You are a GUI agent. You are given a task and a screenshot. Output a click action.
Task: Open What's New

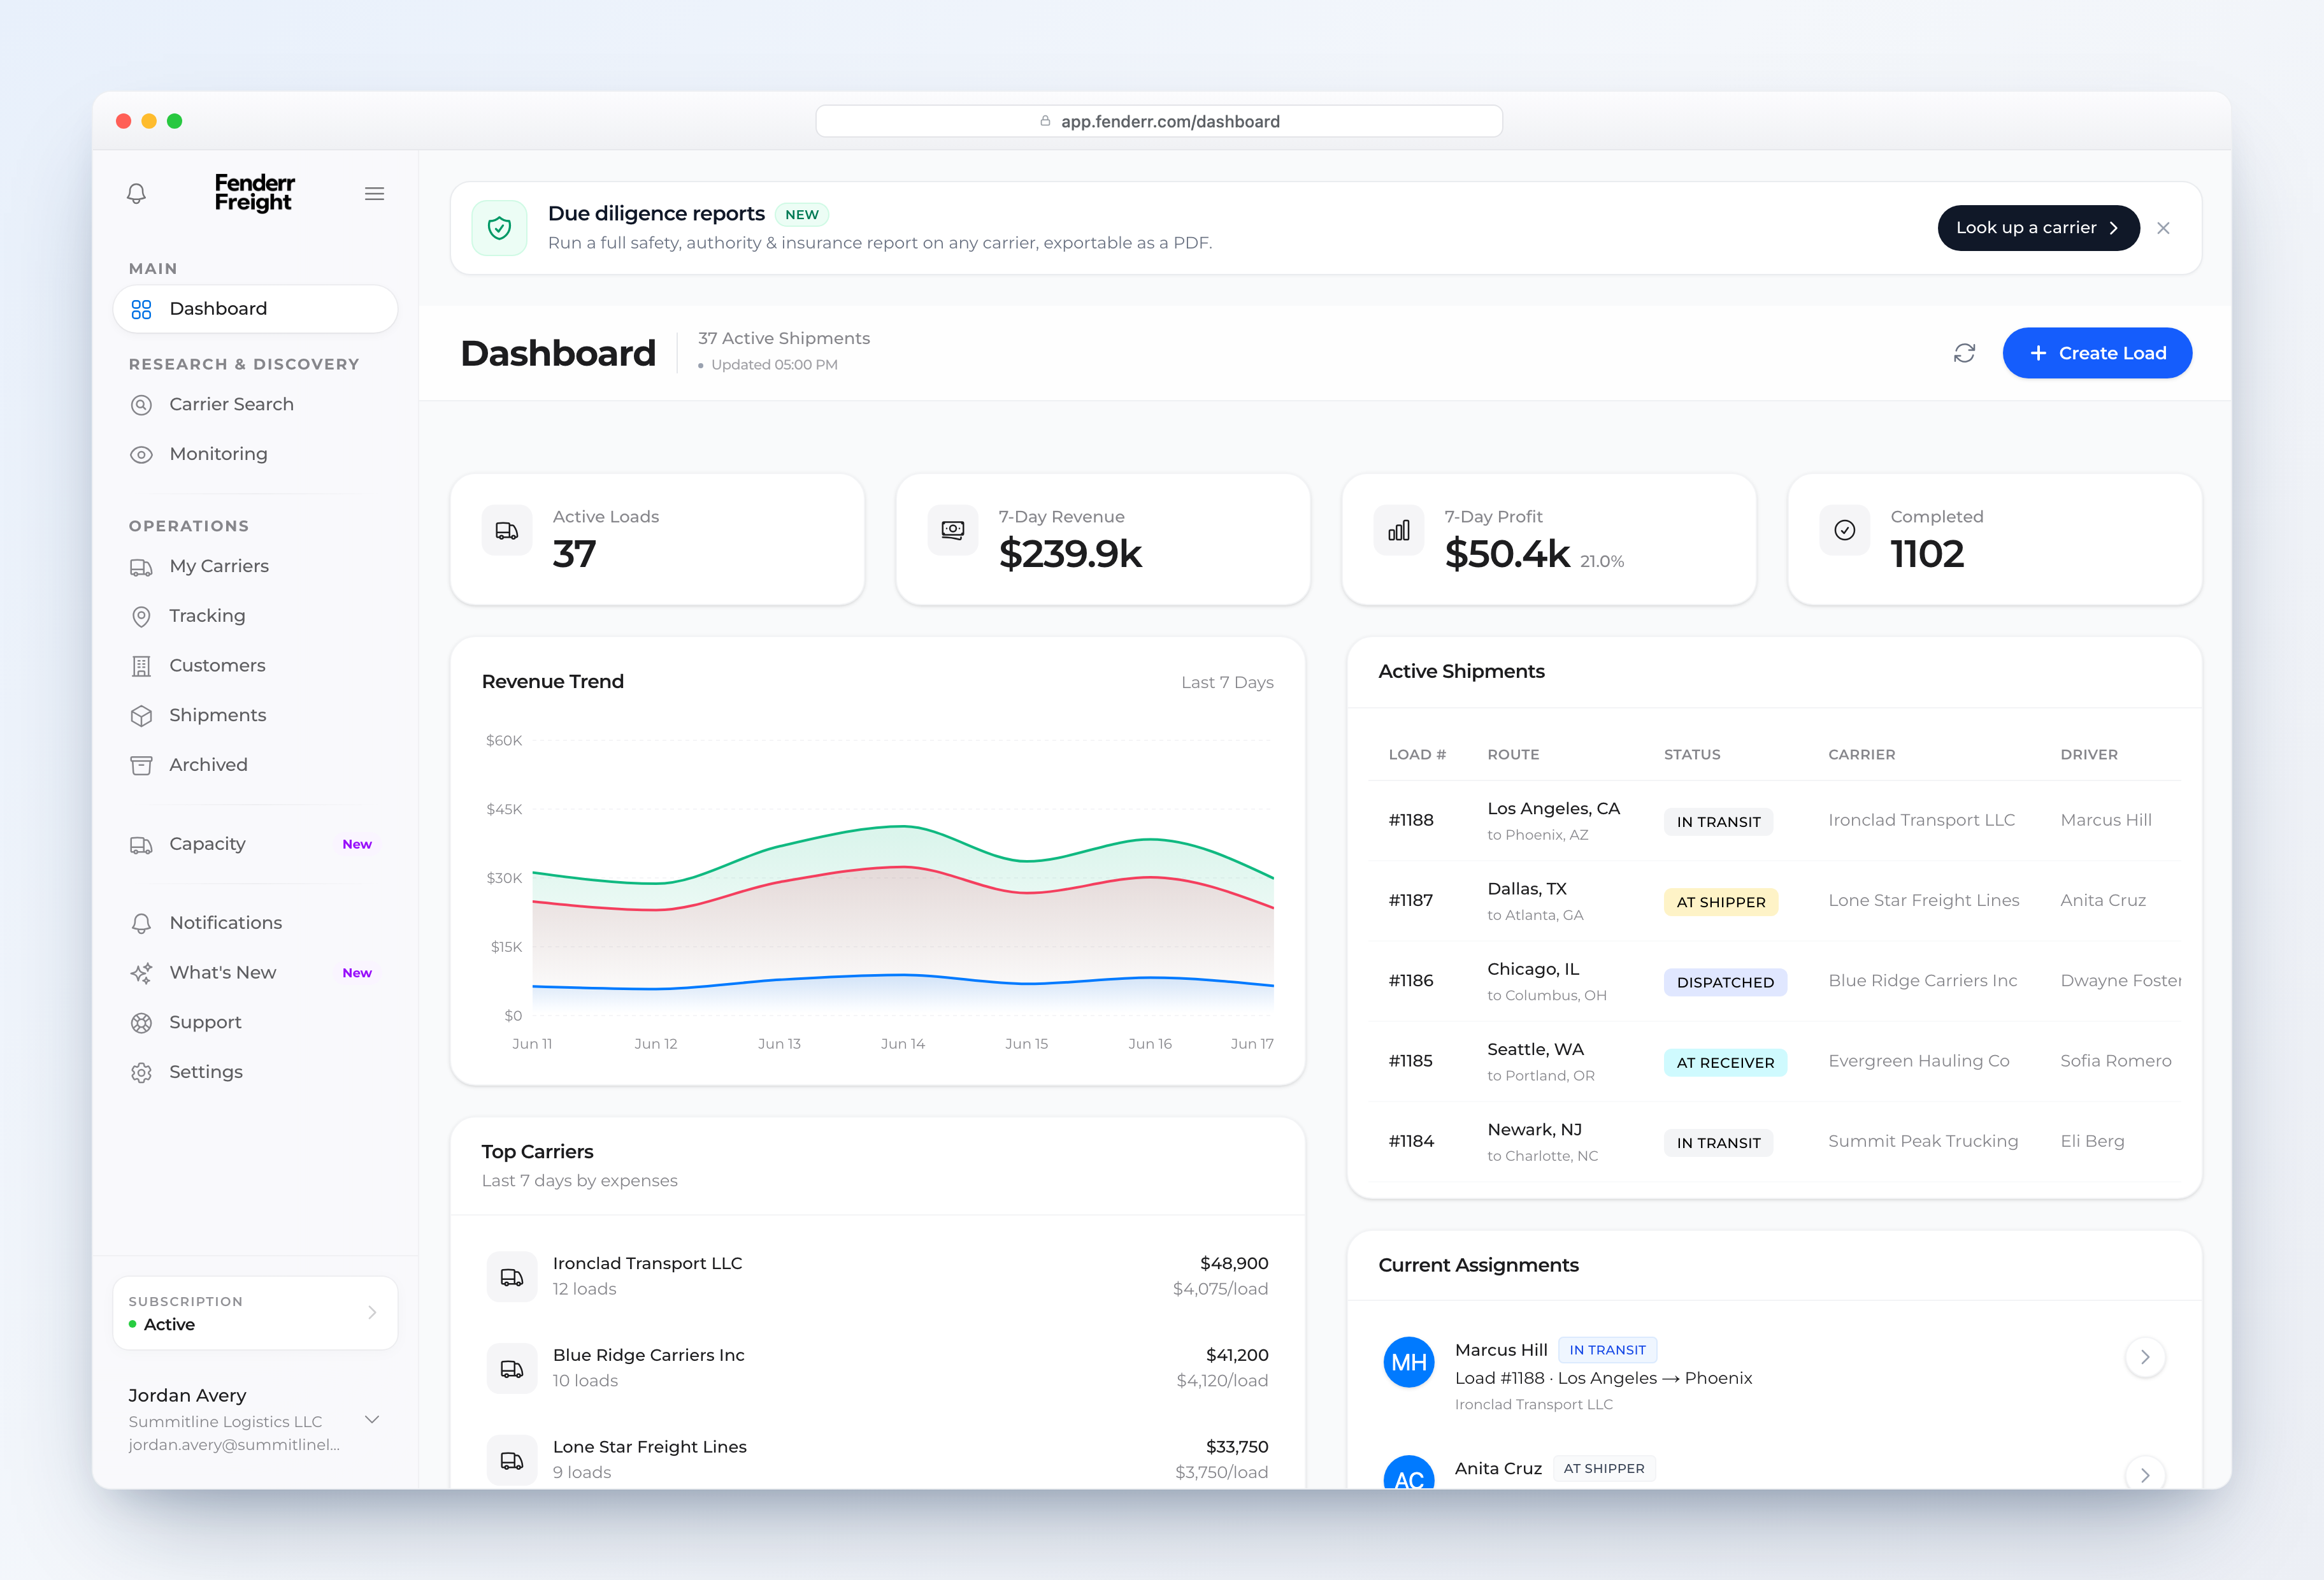click(x=255, y=973)
